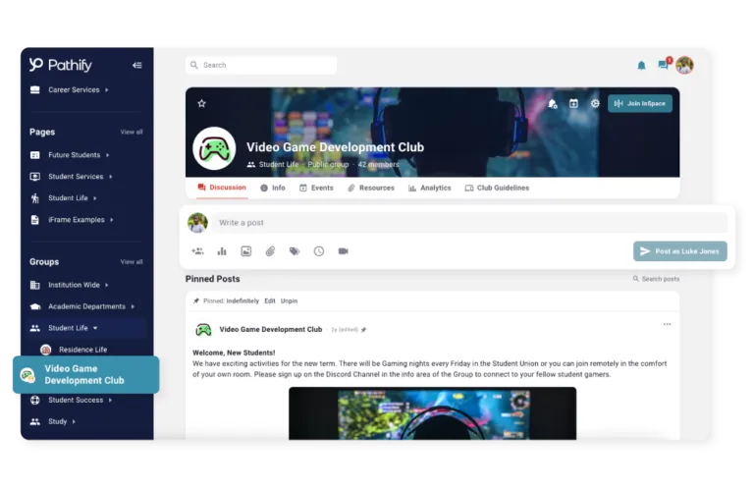Click the post author controller avatar

(x=203, y=329)
